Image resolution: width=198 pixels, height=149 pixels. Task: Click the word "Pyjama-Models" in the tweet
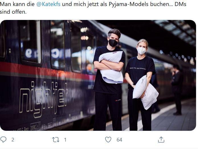[128, 4]
